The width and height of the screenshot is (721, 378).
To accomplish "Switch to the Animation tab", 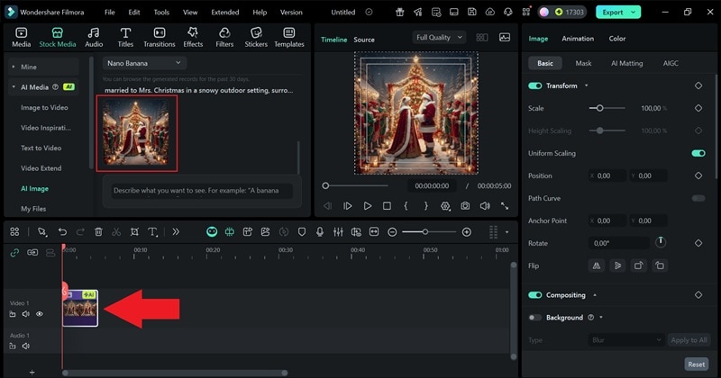I will [x=578, y=39].
